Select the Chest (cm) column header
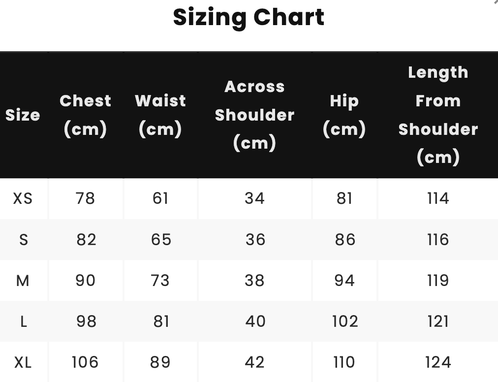This screenshot has width=498, height=382. tap(85, 115)
